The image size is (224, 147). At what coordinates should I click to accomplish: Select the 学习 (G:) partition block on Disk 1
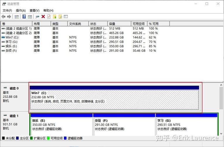tap(187, 124)
